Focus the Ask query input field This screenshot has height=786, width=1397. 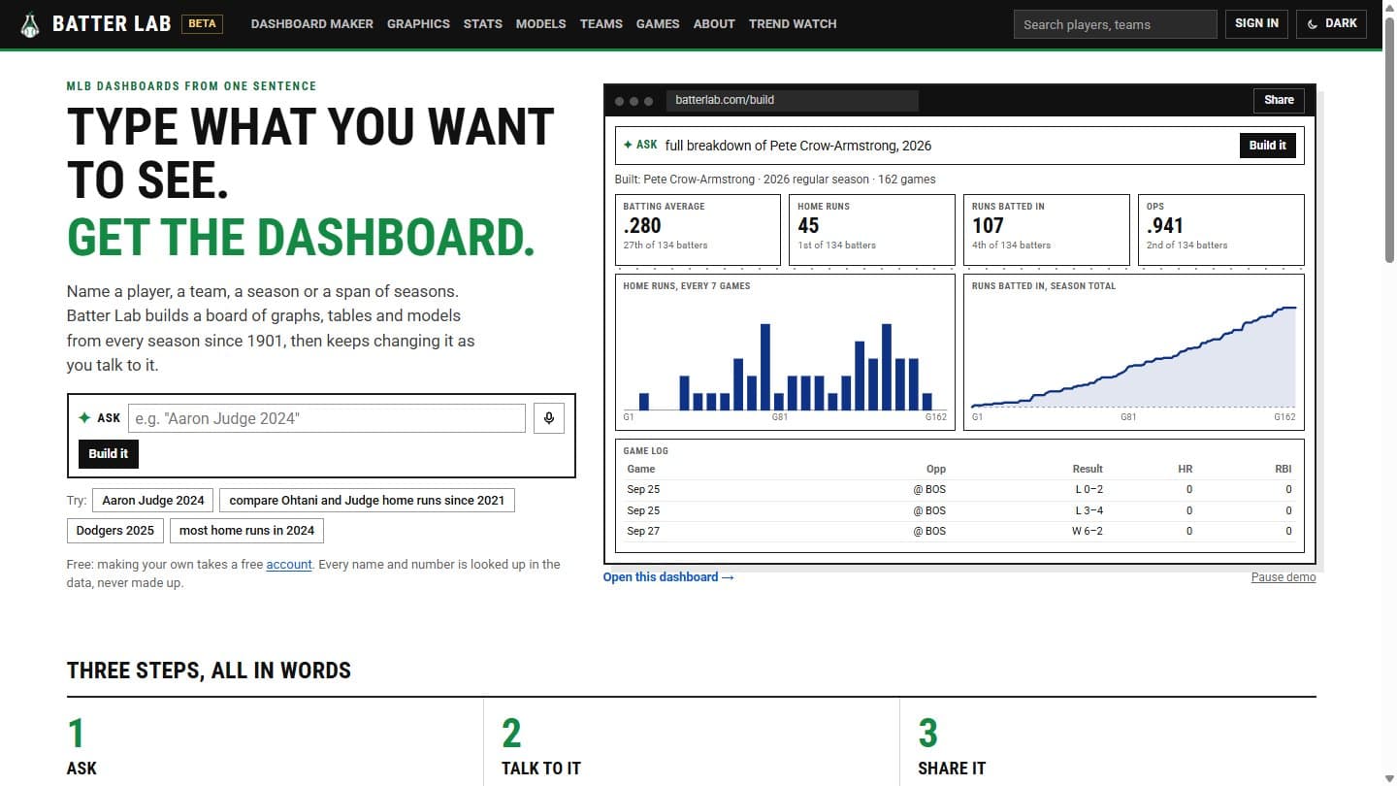click(x=327, y=418)
